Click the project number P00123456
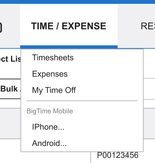The width and height of the screenshot is (155, 163). tap(118, 155)
